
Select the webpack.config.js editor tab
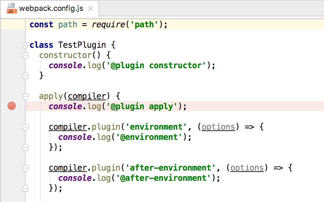(x=51, y=9)
